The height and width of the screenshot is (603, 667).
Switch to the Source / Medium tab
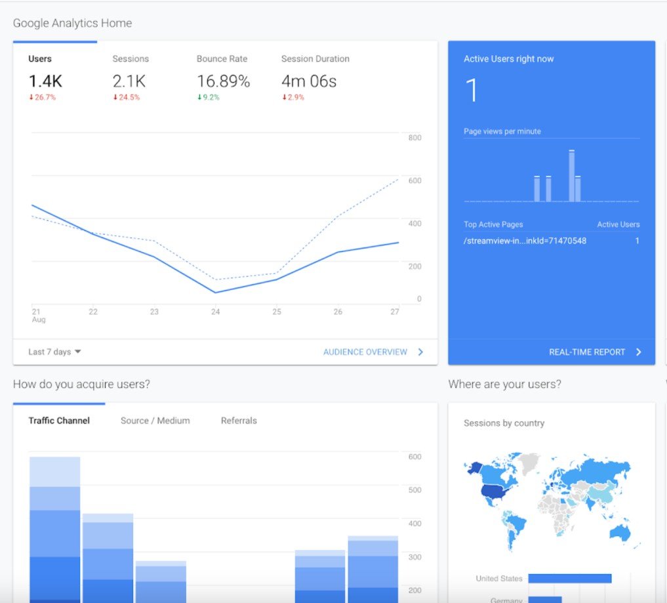click(x=155, y=421)
